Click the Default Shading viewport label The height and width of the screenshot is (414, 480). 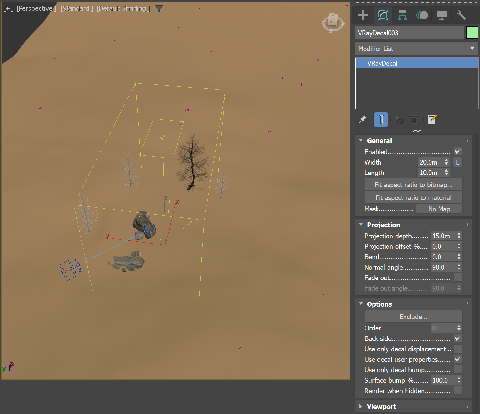click(122, 8)
